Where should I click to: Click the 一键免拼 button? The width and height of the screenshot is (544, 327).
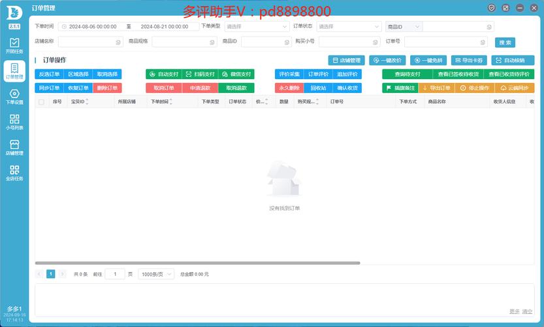[x=428, y=60]
